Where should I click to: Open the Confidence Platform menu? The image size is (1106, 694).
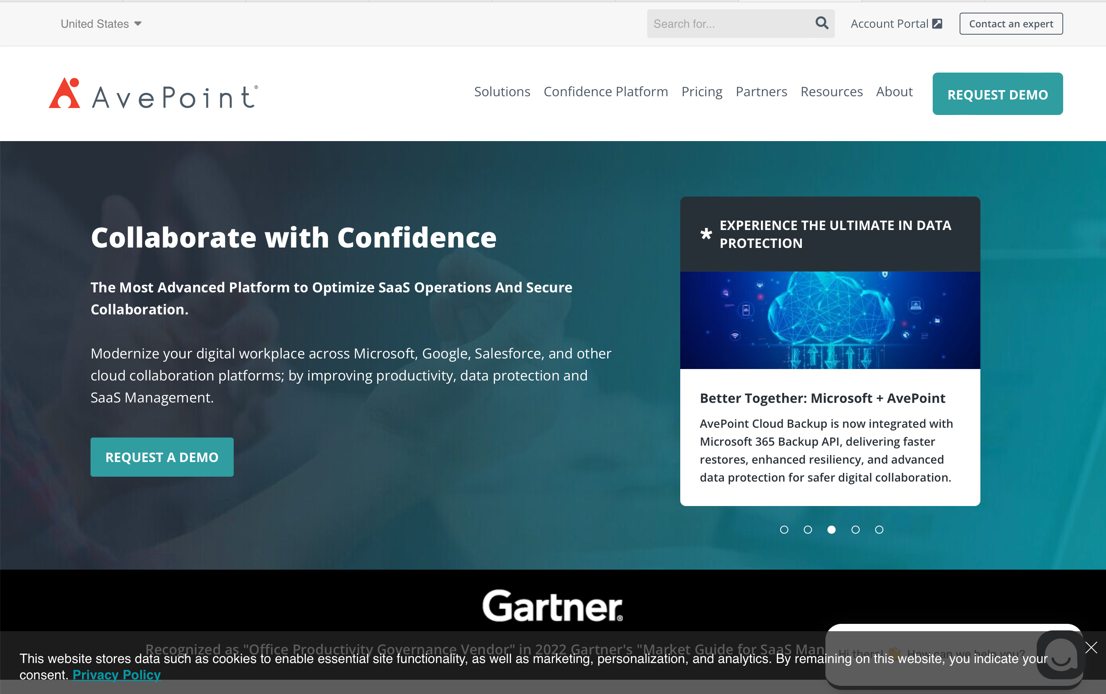point(605,92)
